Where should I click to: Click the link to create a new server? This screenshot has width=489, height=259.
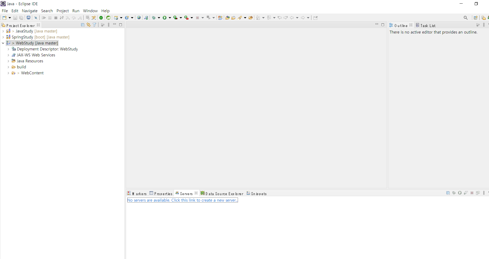(x=183, y=200)
